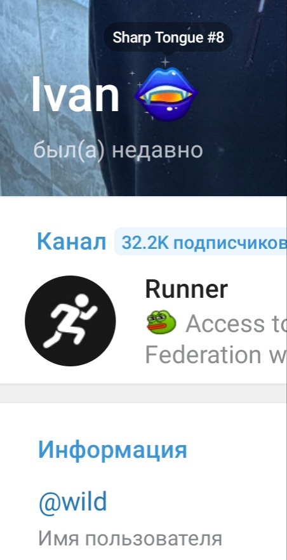Open the Runner channel title
Viewport: 287px width, 560px height.
tap(186, 289)
